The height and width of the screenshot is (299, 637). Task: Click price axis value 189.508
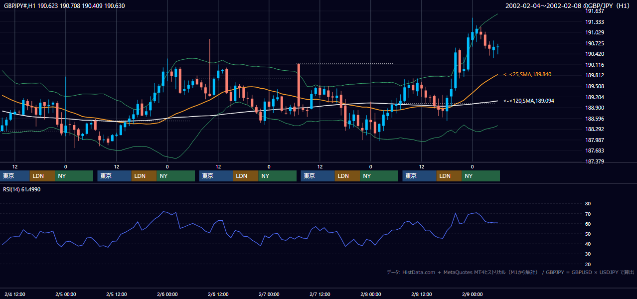pyautogui.click(x=595, y=86)
